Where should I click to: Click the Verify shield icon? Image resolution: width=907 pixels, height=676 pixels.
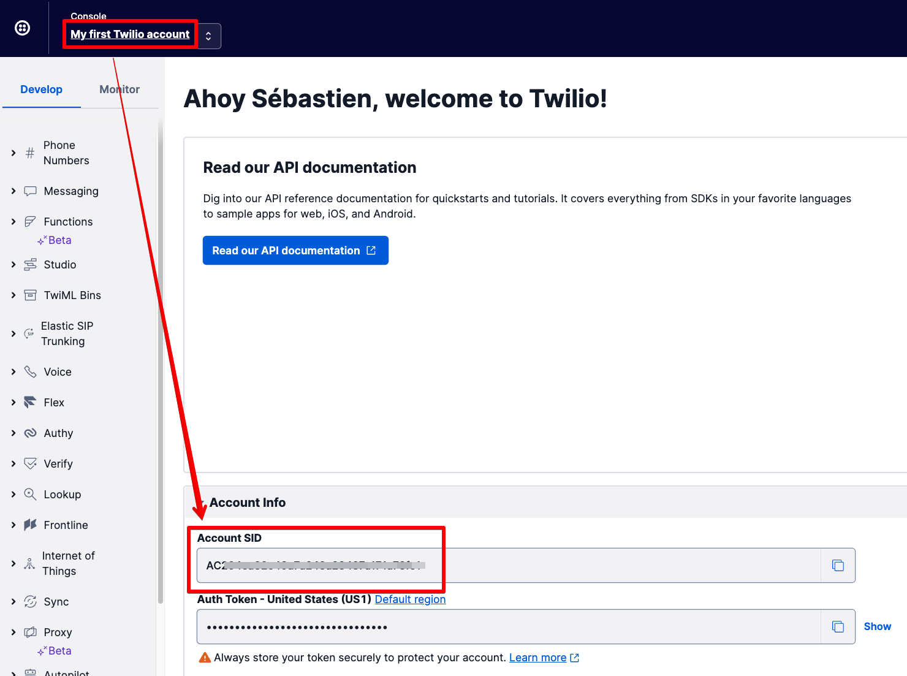point(30,464)
